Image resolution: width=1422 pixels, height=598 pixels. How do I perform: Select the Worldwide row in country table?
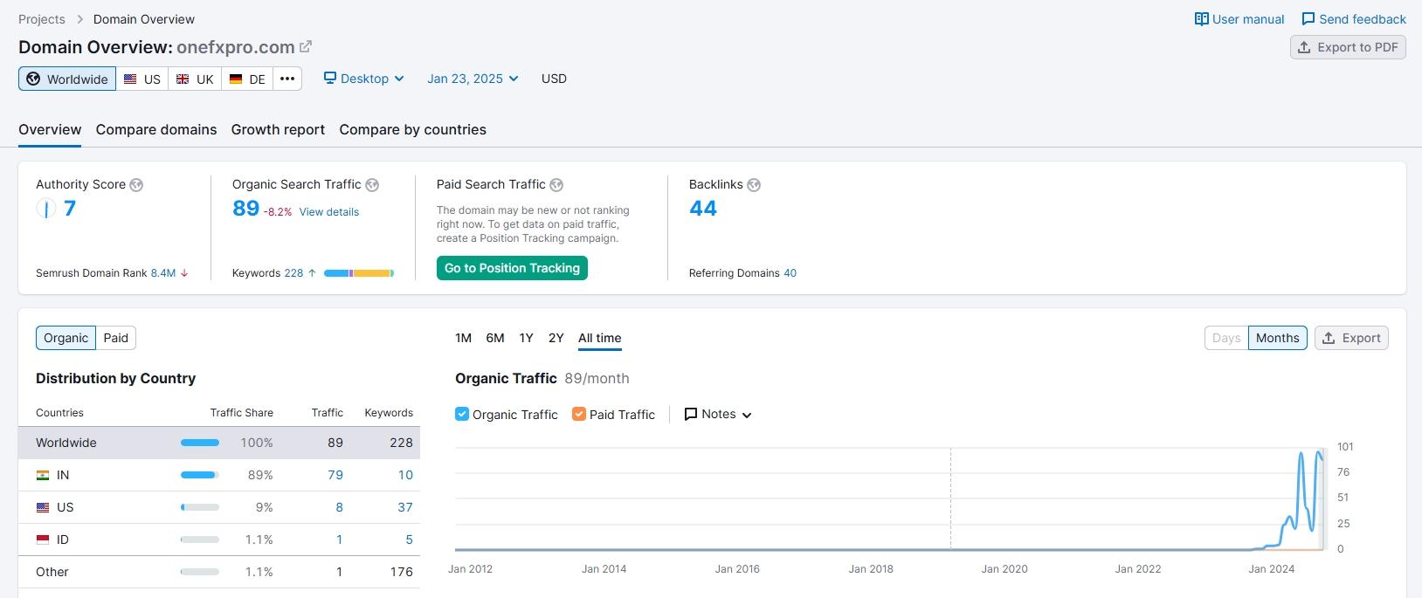tap(219, 443)
